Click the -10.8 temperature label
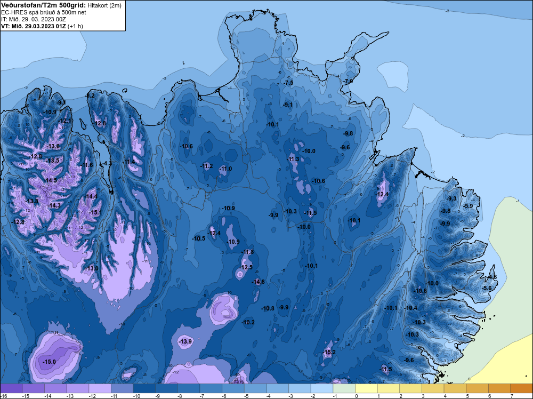This screenshot has height=399, width=533. tap(268, 308)
